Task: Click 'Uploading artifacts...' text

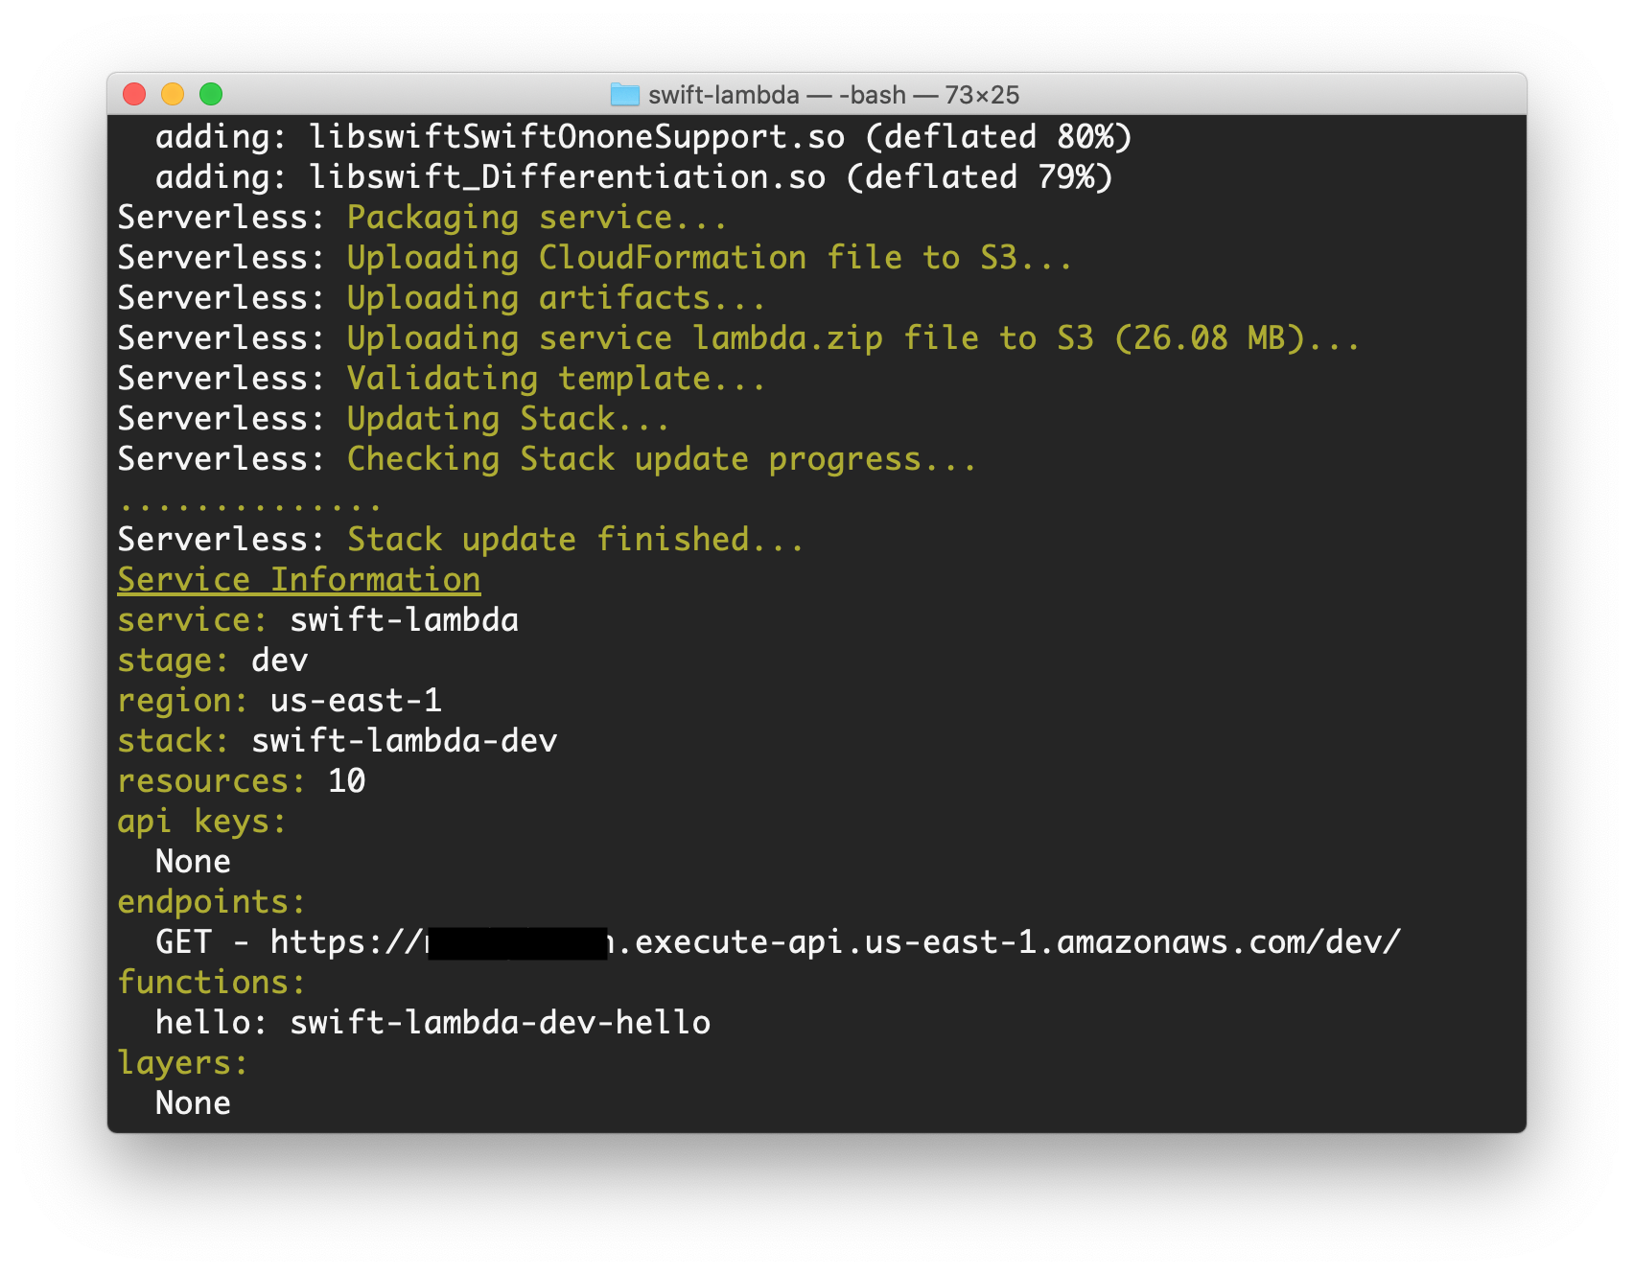Action: pos(556,298)
